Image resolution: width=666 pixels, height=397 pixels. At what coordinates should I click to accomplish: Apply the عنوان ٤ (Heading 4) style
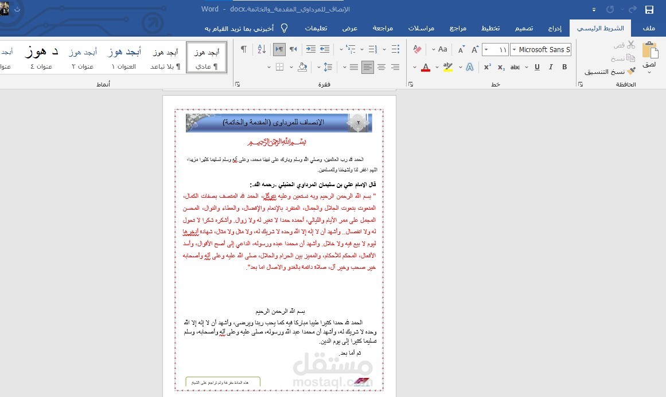click(x=41, y=57)
